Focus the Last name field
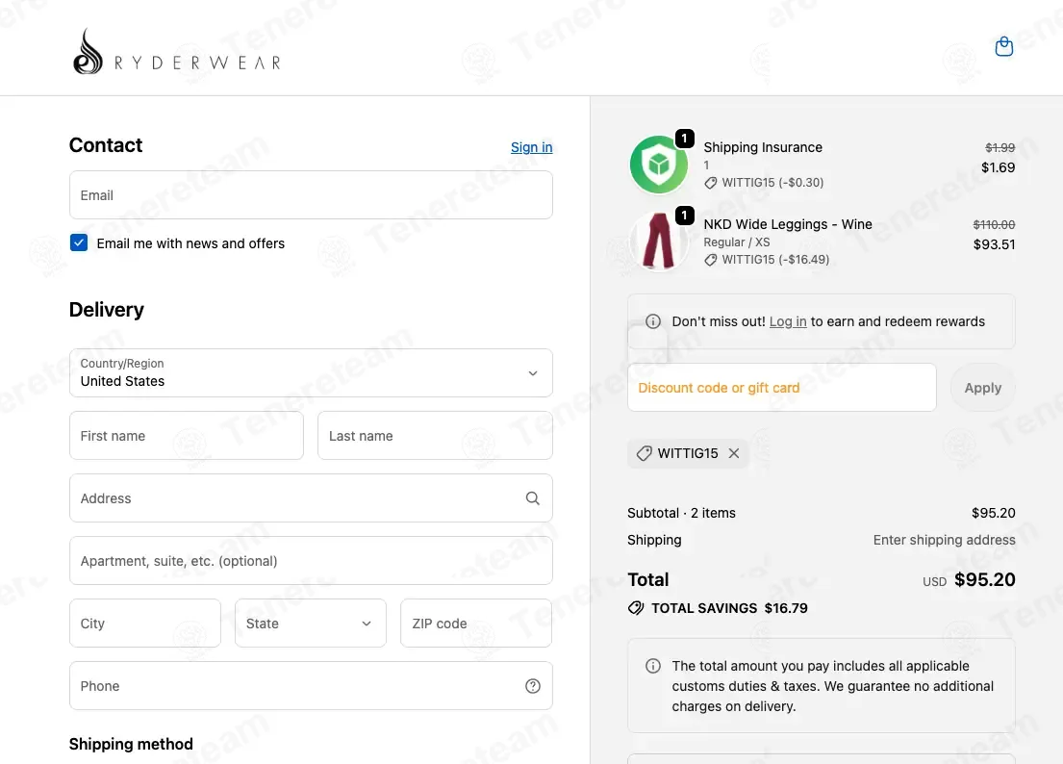1063x764 pixels. point(435,435)
